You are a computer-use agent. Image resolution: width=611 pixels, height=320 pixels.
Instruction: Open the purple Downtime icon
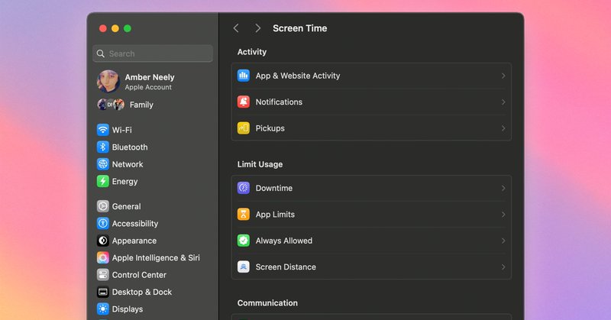[x=244, y=188]
